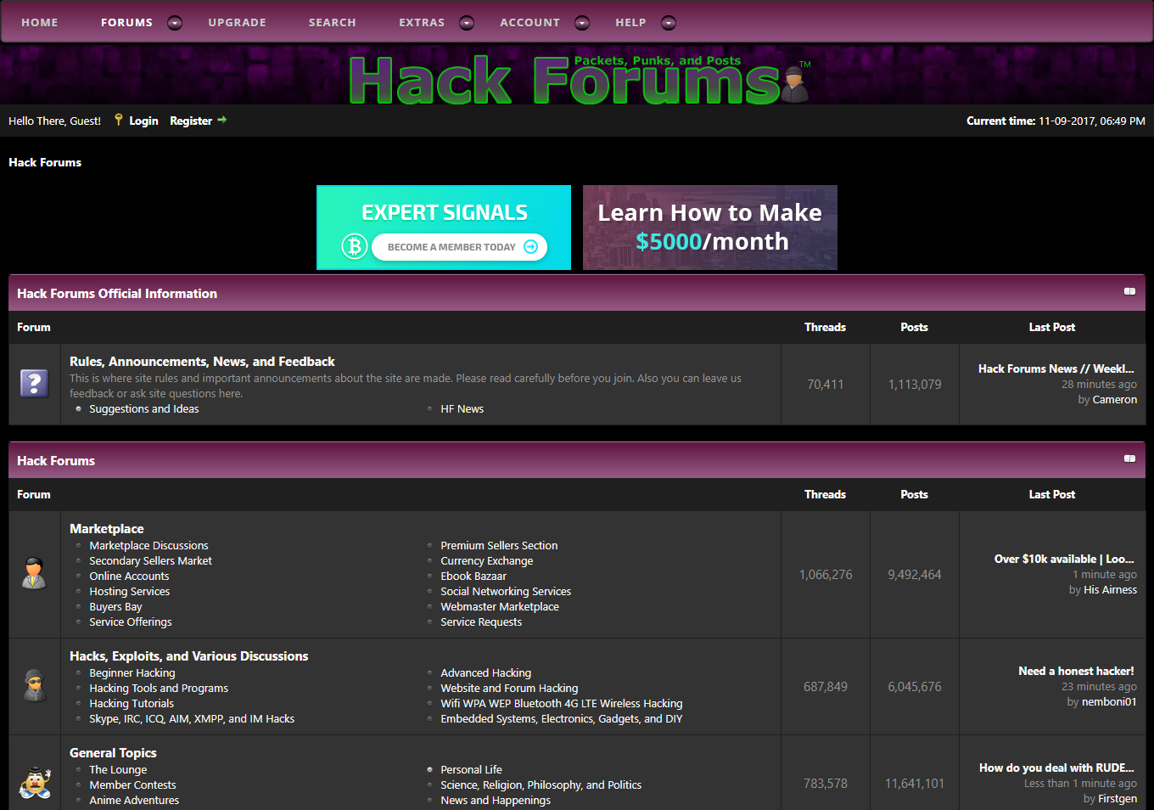This screenshot has width=1154, height=810.
Task: Open the Search menu item
Action: click(x=333, y=23)
